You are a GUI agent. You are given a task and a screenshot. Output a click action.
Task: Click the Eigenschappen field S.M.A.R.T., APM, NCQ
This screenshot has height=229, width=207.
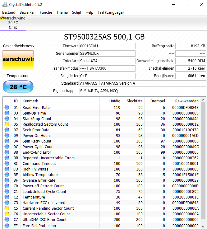click(143, 91)
